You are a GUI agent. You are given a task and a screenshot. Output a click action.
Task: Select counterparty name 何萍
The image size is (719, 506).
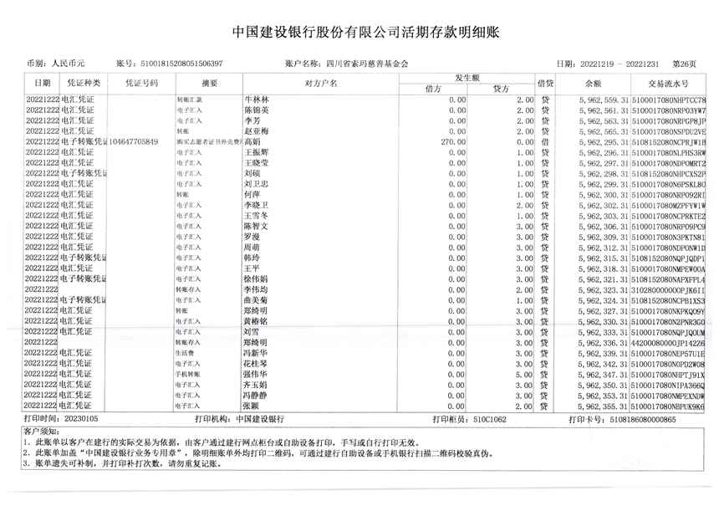252,195
